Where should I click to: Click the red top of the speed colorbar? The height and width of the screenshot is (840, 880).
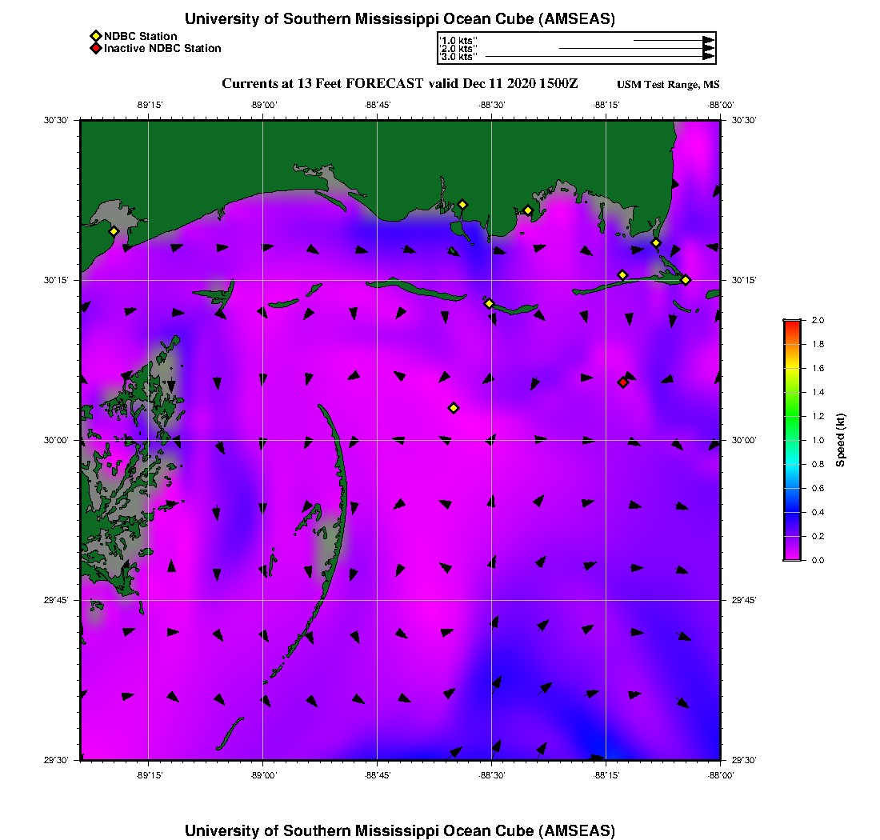[792, 323]
